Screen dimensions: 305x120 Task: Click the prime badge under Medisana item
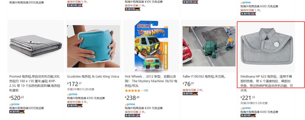coord(245,108)
